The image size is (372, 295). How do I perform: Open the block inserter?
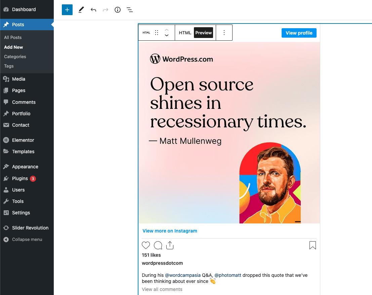[67, 10]
